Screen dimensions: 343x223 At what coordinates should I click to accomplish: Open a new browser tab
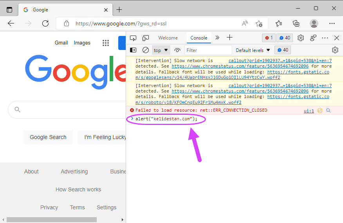pyautogui.click(x=119, y=10)
